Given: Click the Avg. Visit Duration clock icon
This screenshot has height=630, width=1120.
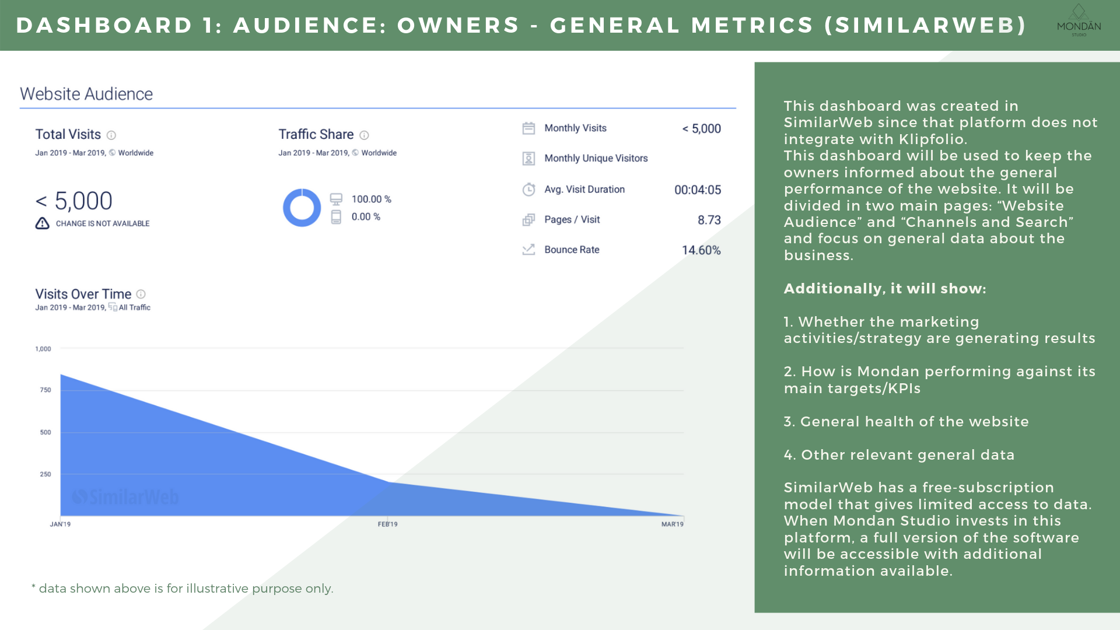Looking at the screenshot, I should (528, 190).
